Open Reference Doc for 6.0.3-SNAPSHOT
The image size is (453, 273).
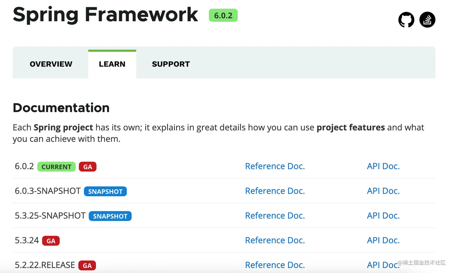coord(275,191)
